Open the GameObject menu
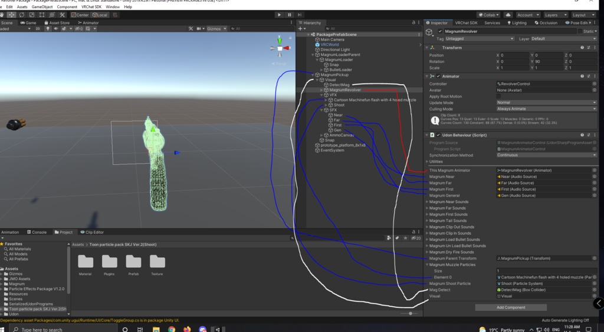 click(42, 7)
